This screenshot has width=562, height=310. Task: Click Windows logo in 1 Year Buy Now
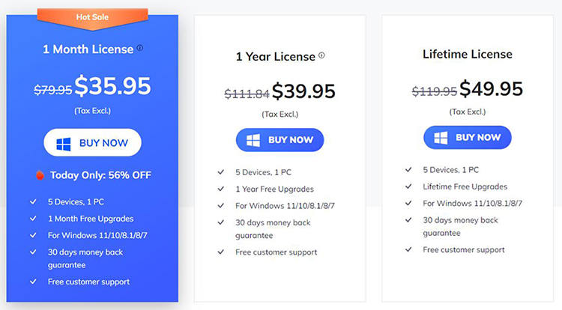(x=253, y=140)
